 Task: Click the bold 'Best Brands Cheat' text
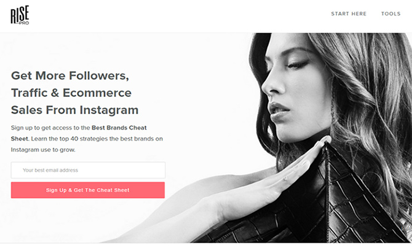coord(119,128)
